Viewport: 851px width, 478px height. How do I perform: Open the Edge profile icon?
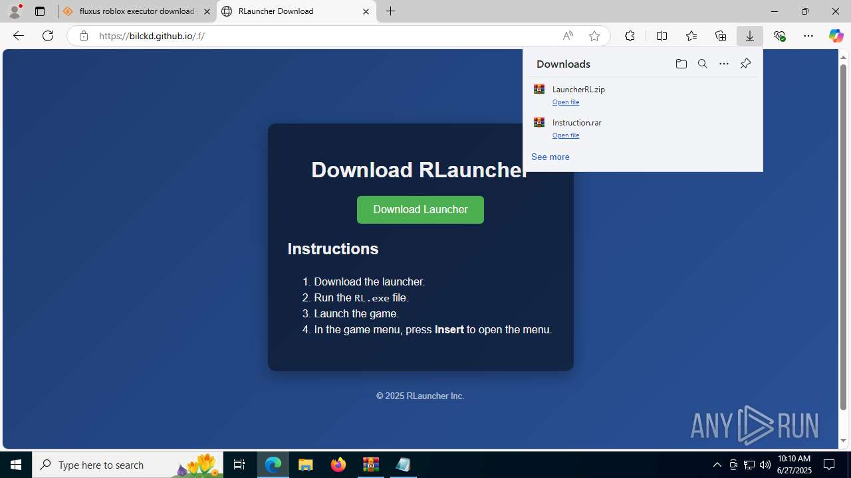coord(15,11)
